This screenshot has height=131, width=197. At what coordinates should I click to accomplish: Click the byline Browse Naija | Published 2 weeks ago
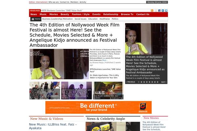coord(105,64)
